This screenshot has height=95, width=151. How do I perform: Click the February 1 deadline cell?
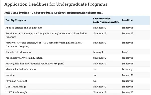(x=128, y=69)
